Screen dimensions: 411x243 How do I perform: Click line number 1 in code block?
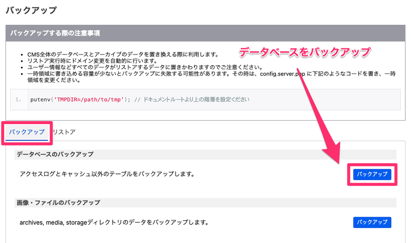pos(18,100)
